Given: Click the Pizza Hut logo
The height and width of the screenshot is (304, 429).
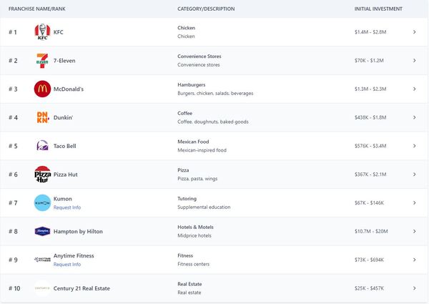Looking at the screenshot, I should pyautogui.click(x=42, y=175).
